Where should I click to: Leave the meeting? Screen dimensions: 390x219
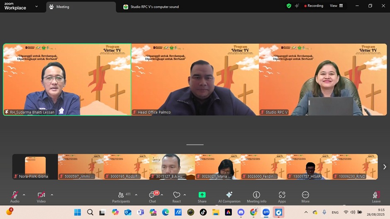click(376, 196)
